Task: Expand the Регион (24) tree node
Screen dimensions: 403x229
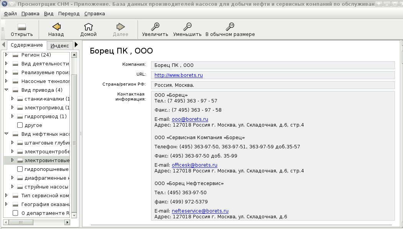Action: tap(7, 55)
